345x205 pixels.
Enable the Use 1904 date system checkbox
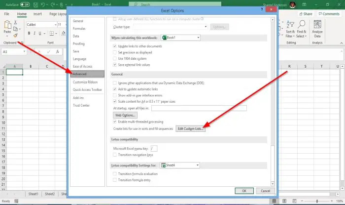pos(115,58)
